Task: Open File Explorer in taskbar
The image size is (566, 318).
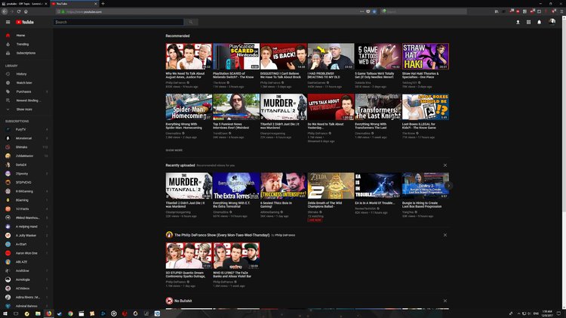Action: (38, 313)
